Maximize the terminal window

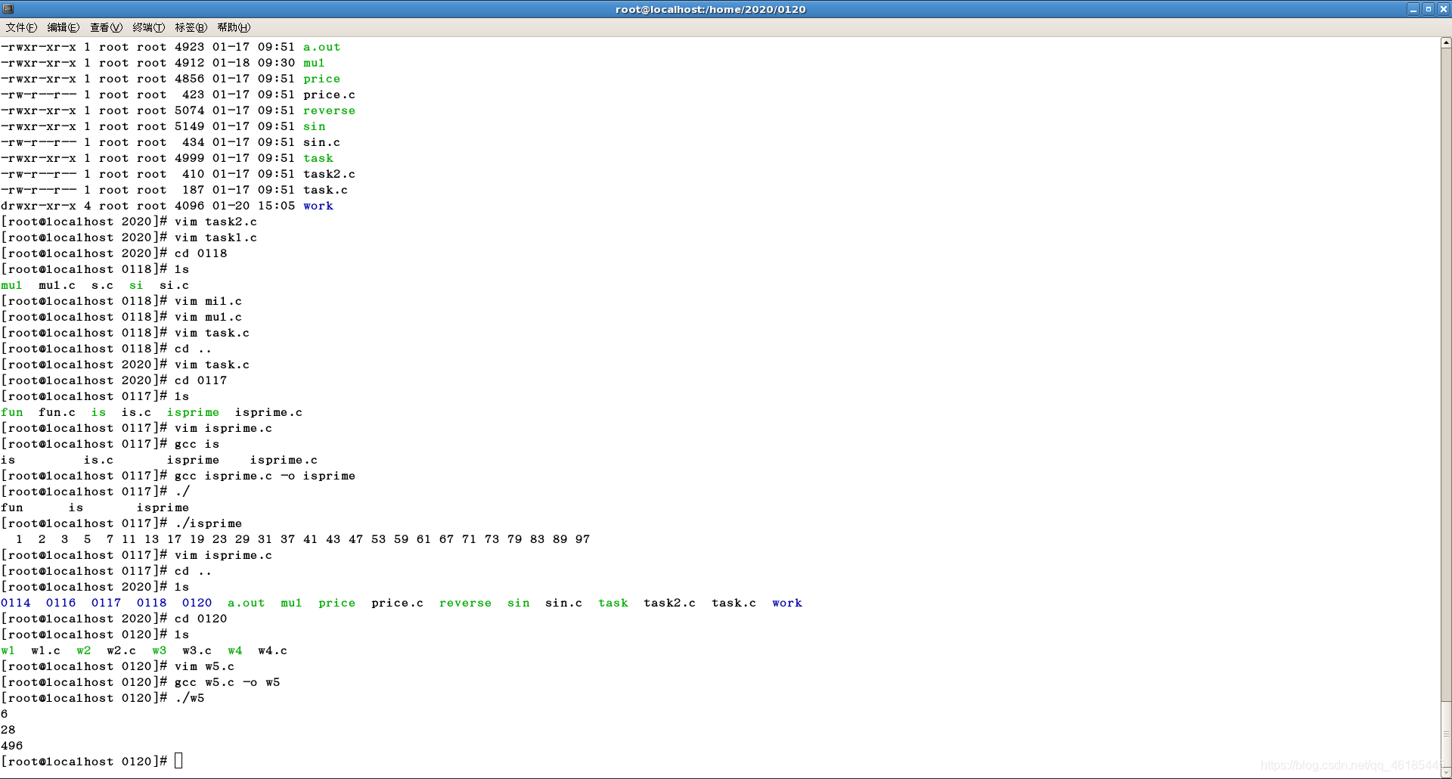1428,9
